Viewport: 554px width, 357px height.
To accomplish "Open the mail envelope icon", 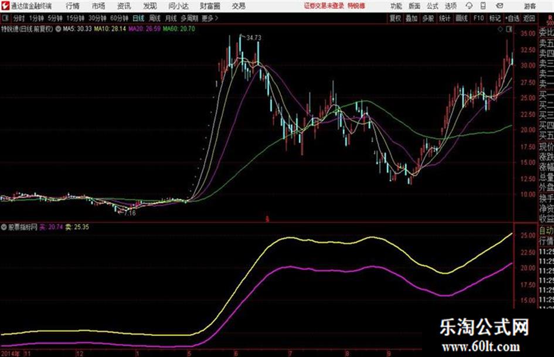I will [499, 6].
